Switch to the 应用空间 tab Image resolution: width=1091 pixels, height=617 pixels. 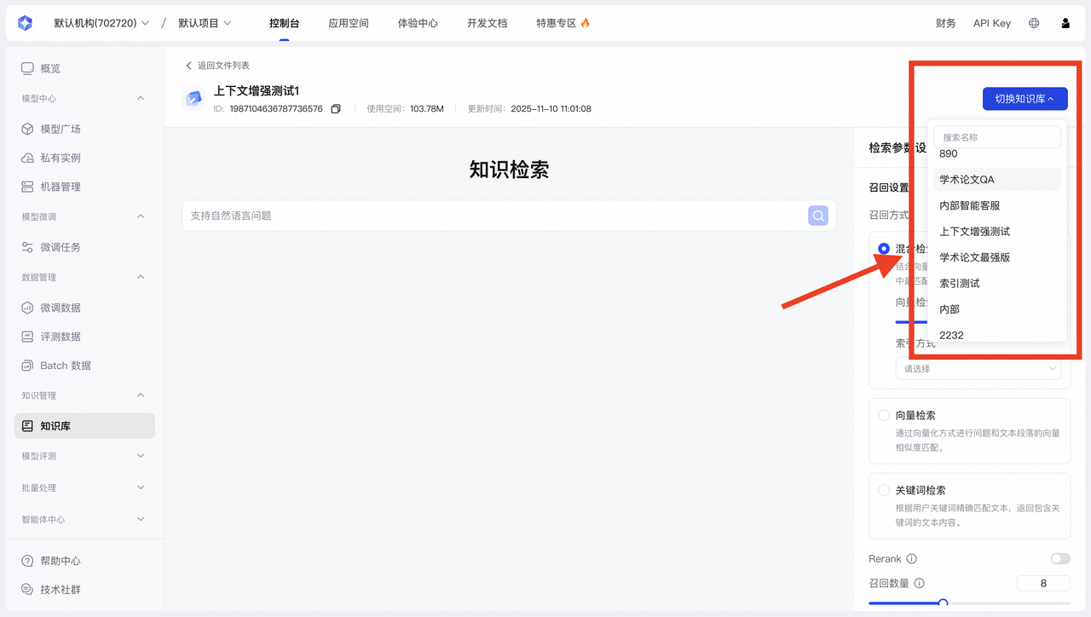349,23
